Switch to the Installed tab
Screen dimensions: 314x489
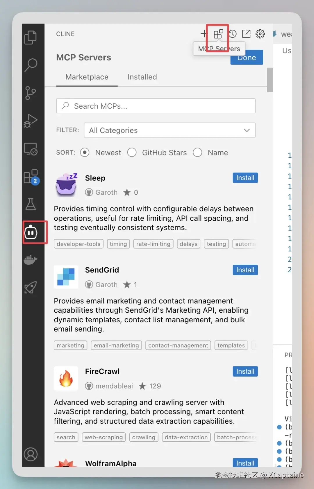[x=142, y=77]
